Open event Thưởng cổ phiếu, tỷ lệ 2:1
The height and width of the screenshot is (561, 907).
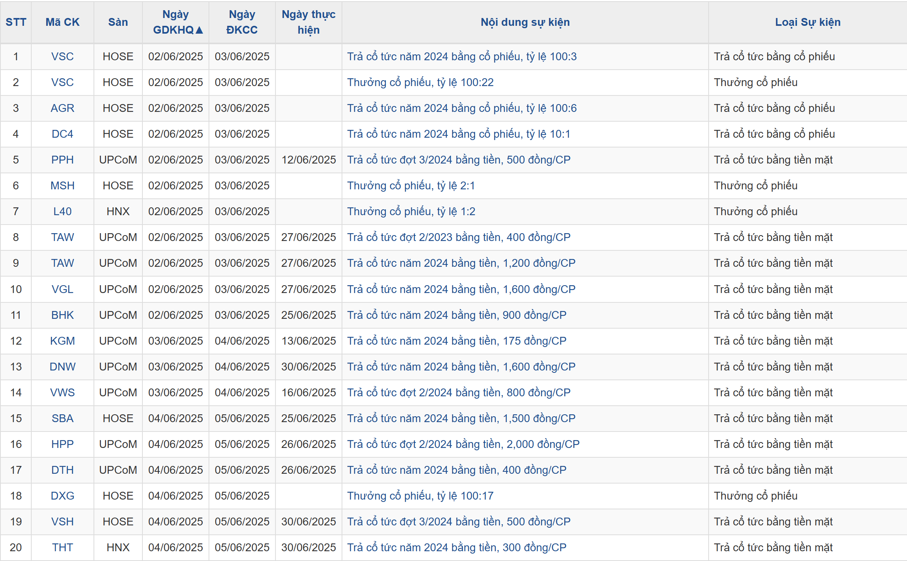click(x=411, y=185)
